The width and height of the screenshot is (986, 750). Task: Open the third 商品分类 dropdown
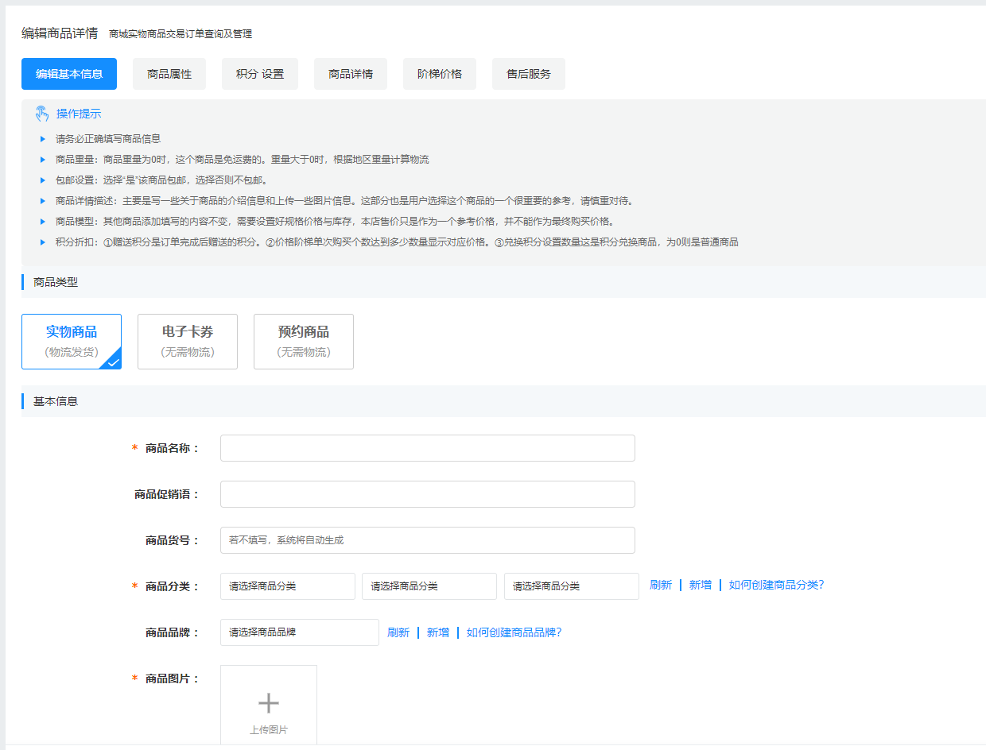[572, 586]
